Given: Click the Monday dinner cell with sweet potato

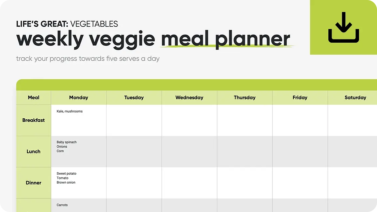Looking at the screenshot, I should tap(79, 183).
